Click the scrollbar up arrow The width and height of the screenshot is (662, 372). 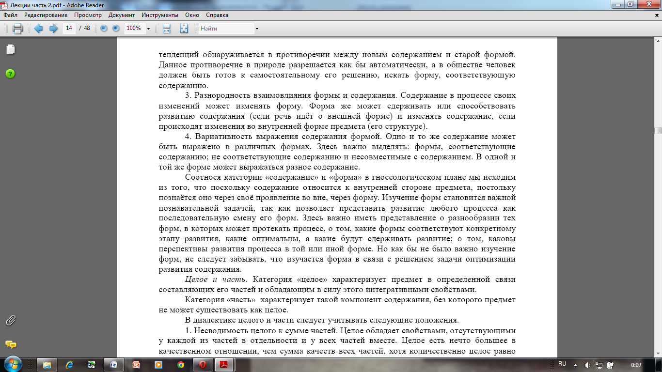658,42
